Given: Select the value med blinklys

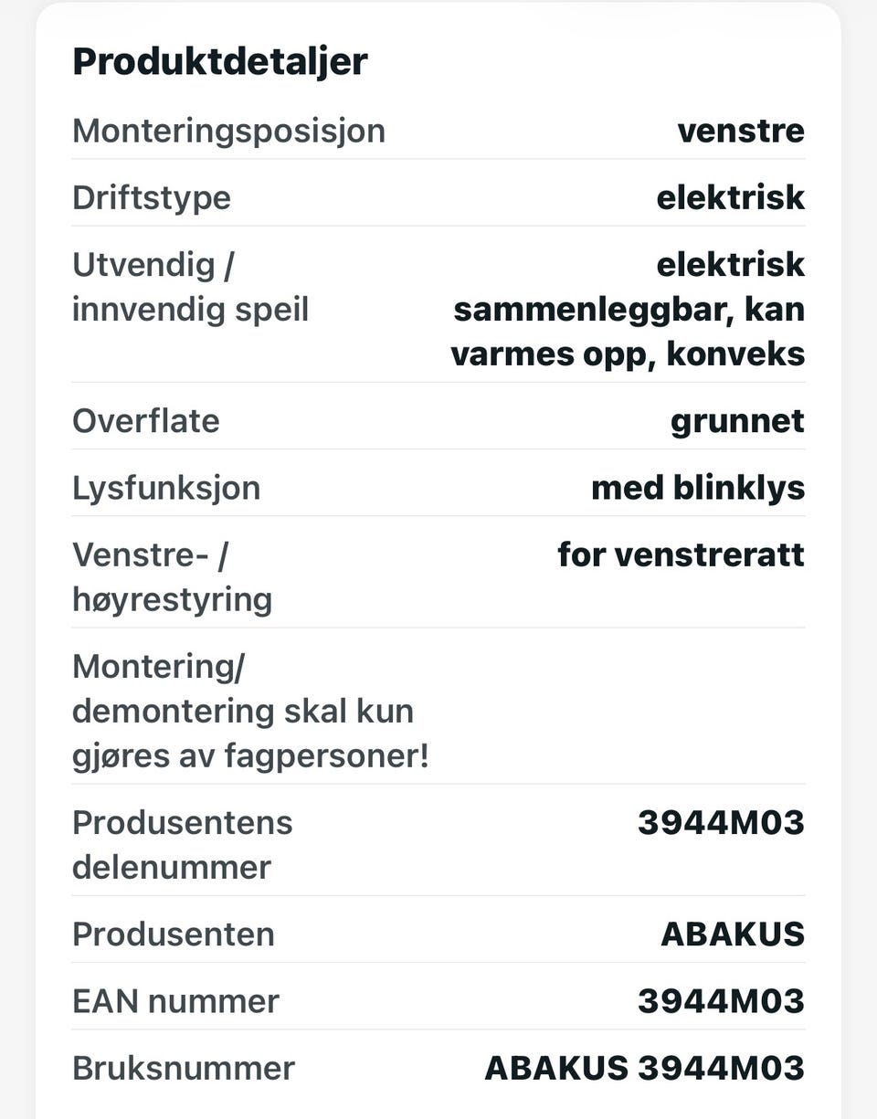Looking at the screenshot, I should point(698,488).
